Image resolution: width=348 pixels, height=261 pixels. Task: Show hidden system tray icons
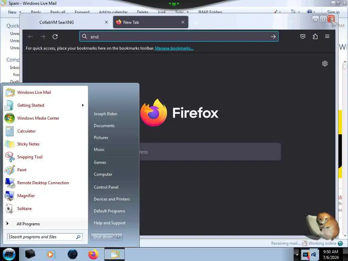point(297,254)
